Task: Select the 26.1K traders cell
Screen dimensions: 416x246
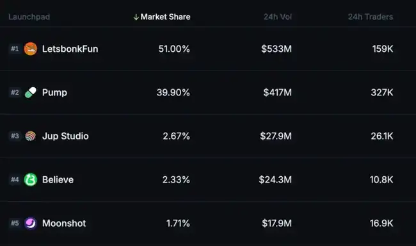Action: (382, 136)
